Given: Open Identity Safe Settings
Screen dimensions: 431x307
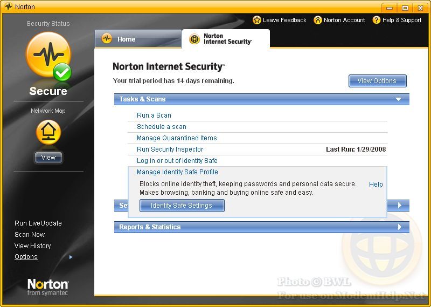Looking at the screenshot, I should pos(182,206).
